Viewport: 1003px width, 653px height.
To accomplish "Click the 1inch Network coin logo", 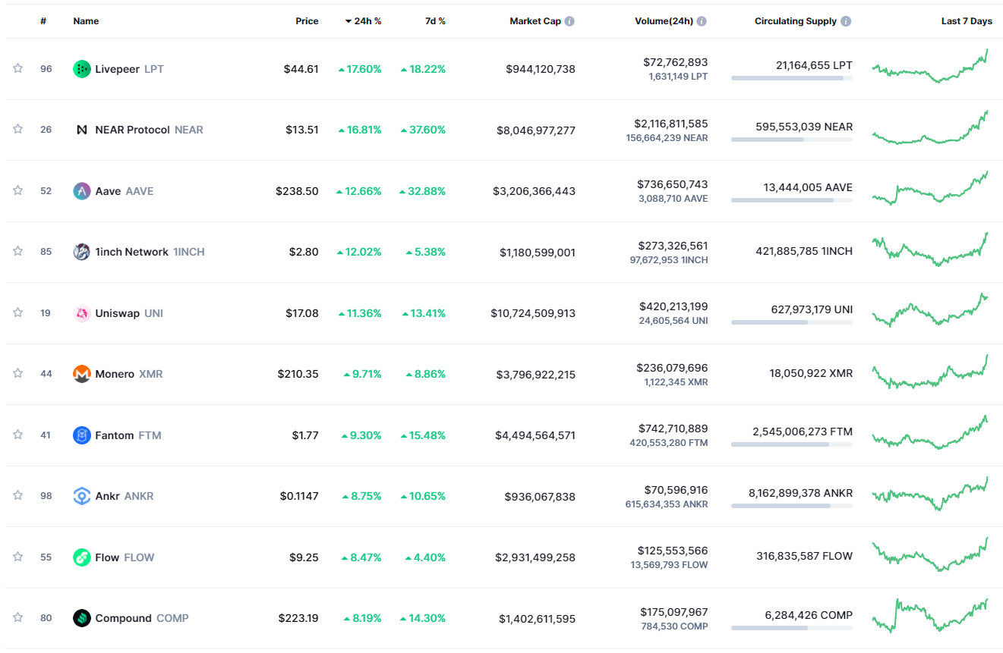I will (x=82, y=252).
